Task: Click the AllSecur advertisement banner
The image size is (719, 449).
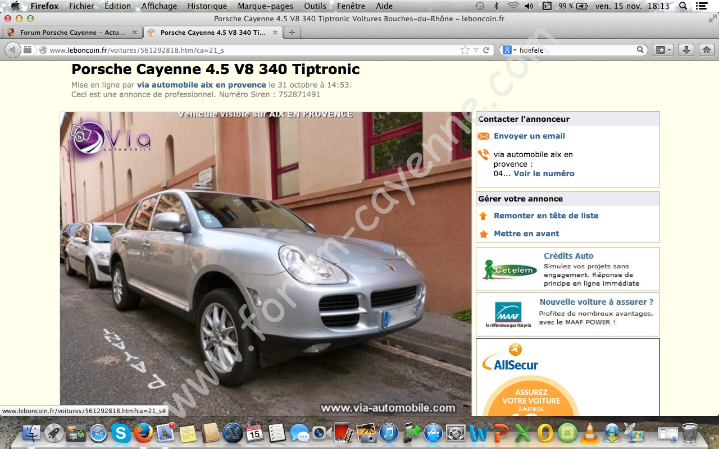Action: coord(567,377)
